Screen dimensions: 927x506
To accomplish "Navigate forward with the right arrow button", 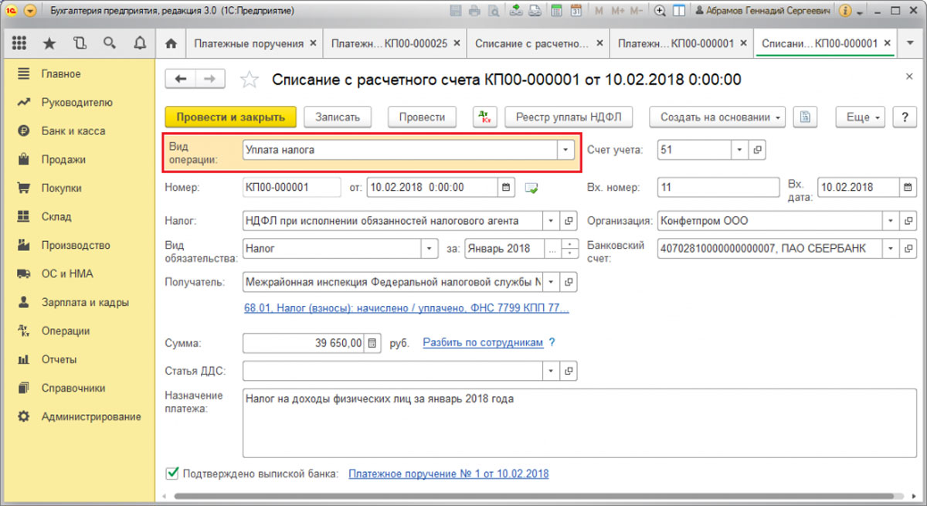I will 210,79.
